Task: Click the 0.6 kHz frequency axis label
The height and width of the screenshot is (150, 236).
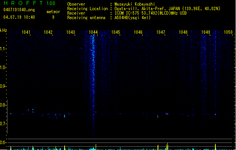Action: 3,142
